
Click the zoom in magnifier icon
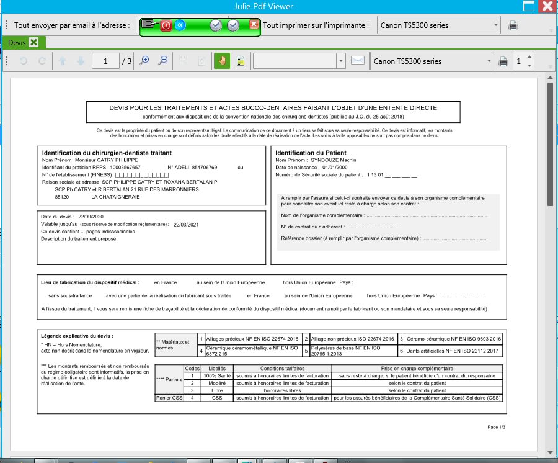[x=144, y=61]
